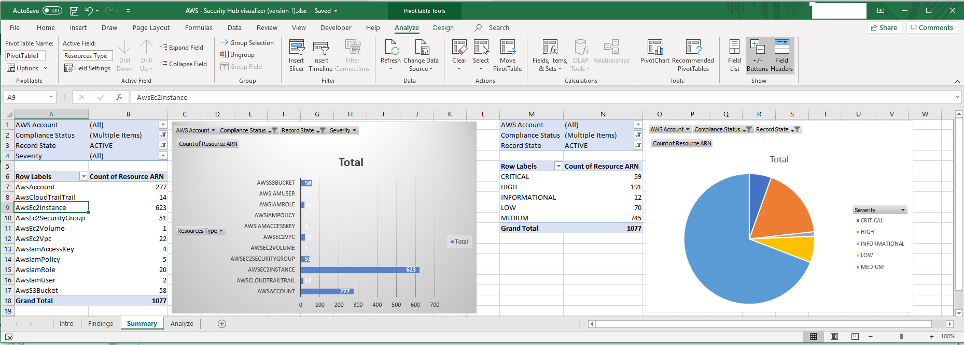The height and width of the screenshot is (345, 964).
Task: Click Group Selection
Action: tap(247, 43)
